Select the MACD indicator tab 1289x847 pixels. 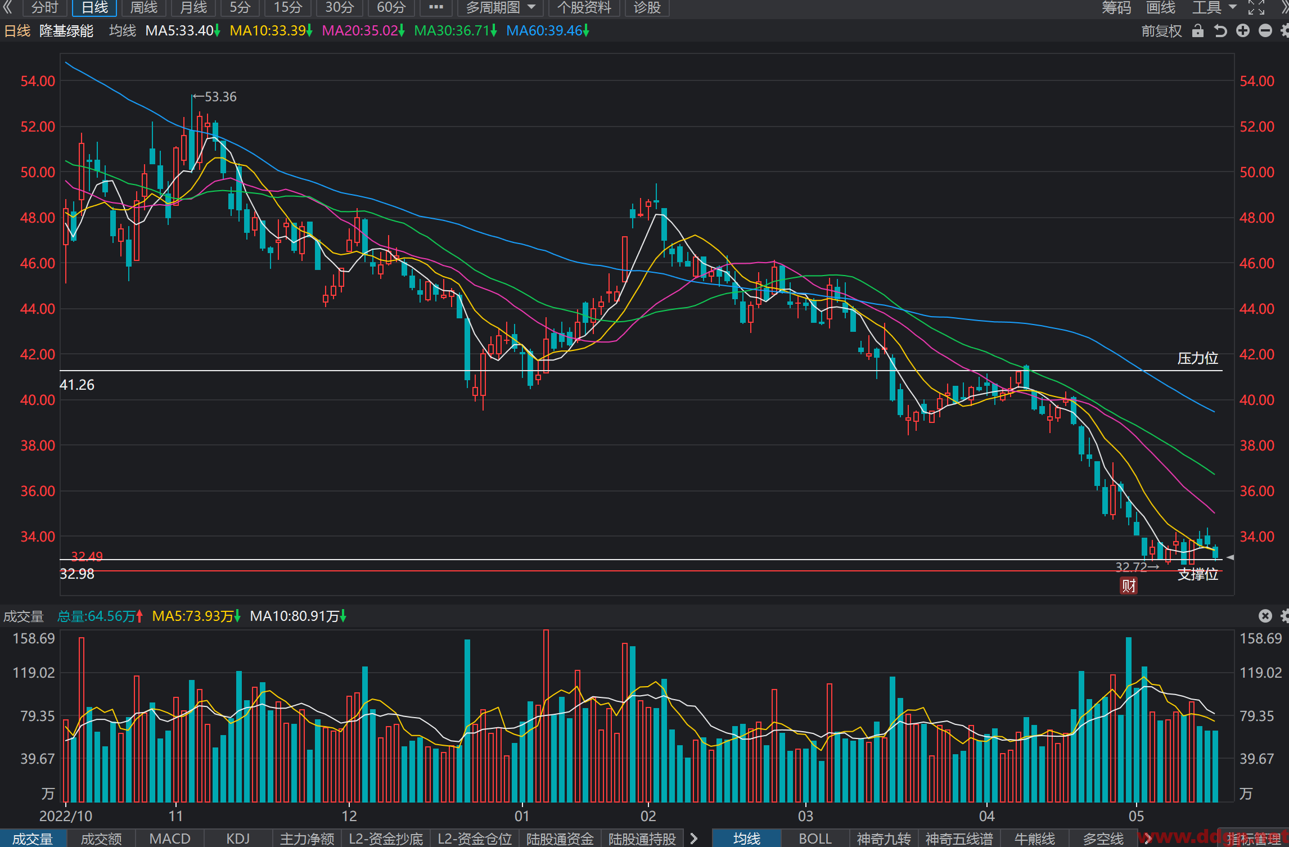pyautogui.click(x=169, y=839)
